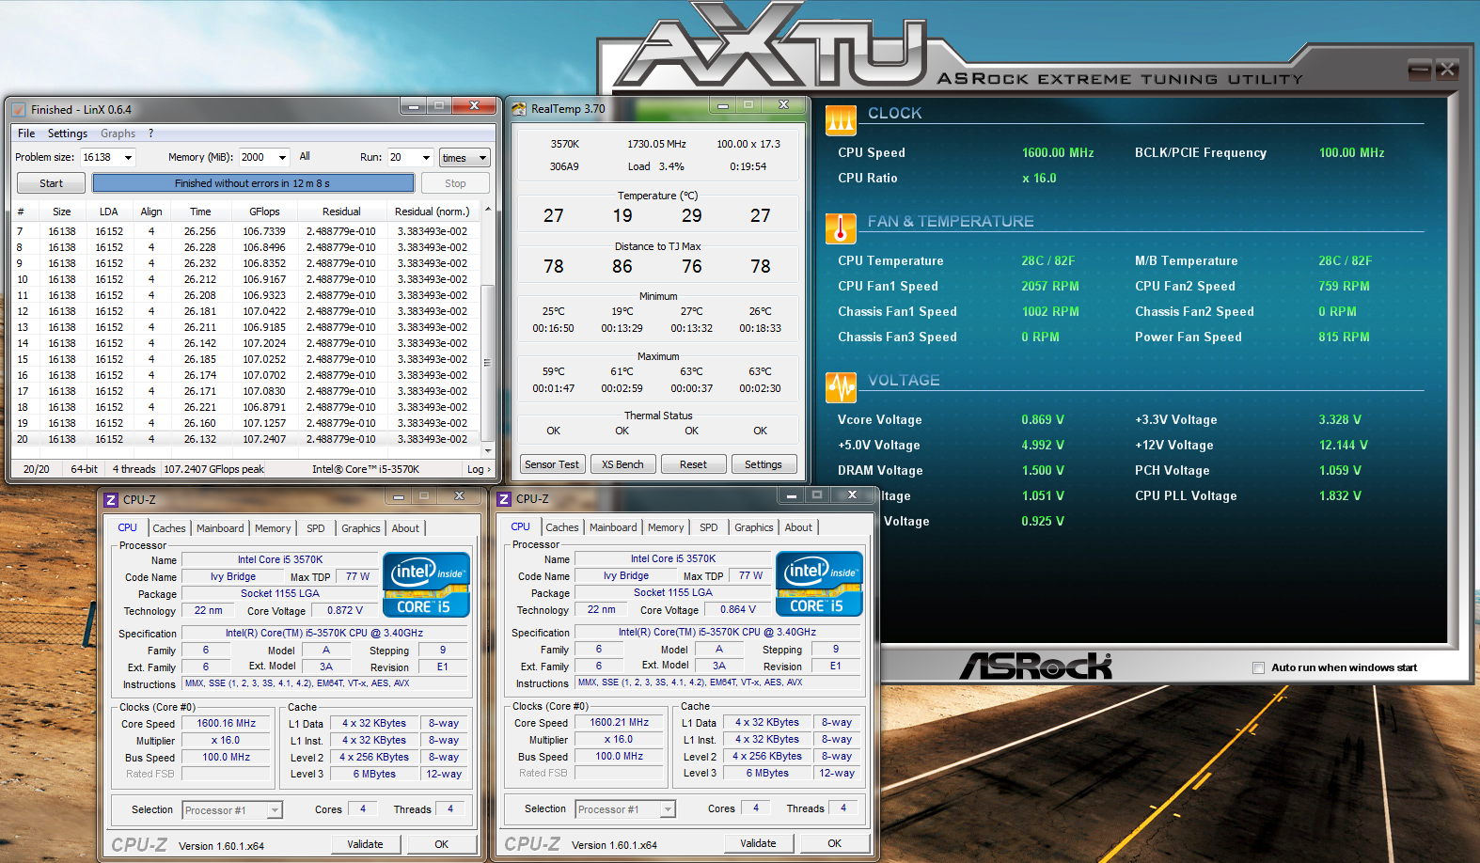
Task: Click 107.2407 GFlops peak in LinX status bar
Action: pos(214,469)
